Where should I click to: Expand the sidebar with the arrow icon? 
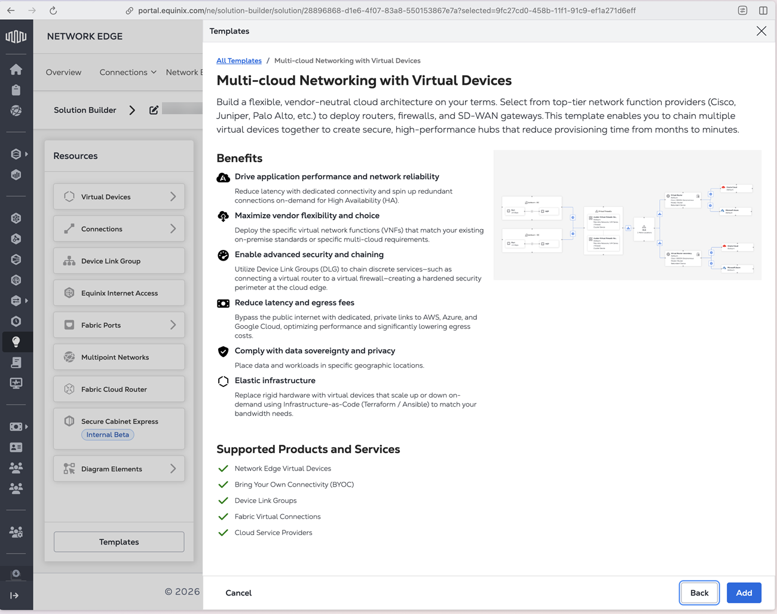(15, 595)
